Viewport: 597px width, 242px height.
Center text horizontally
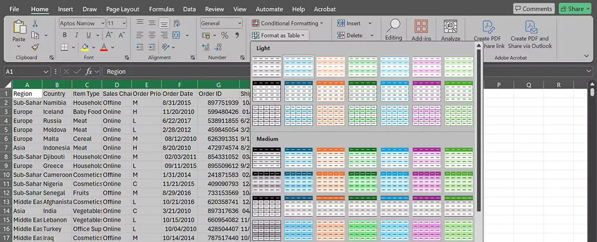click(x=152, y=35)
